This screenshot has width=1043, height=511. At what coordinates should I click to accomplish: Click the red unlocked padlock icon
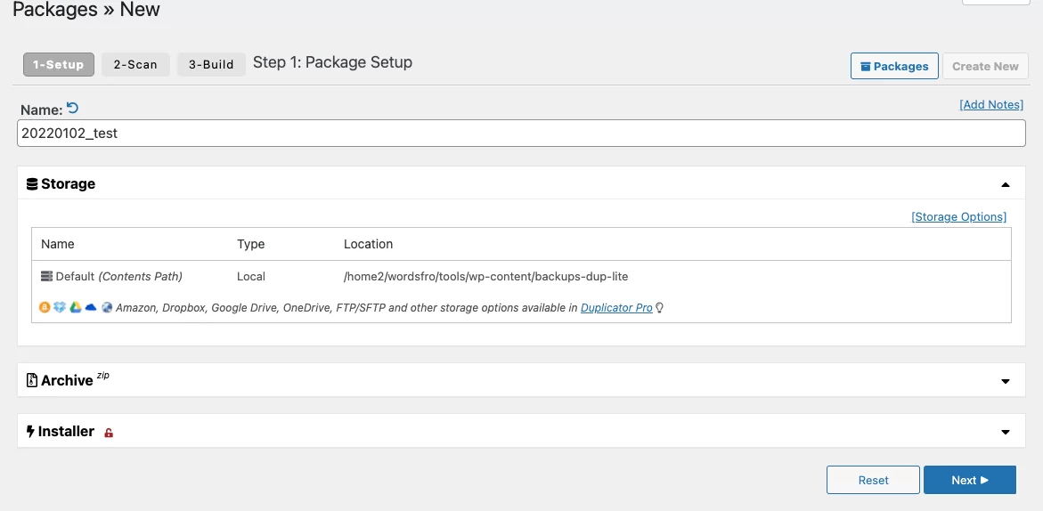coord(109,433)
